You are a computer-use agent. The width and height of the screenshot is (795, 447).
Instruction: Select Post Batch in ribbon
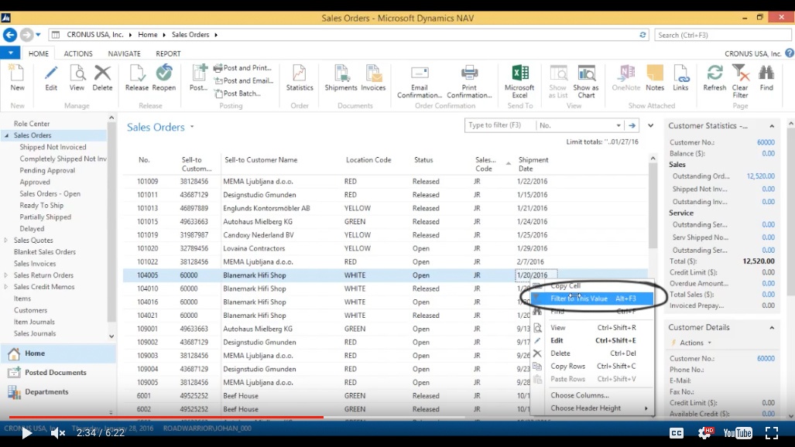[238, 94]
